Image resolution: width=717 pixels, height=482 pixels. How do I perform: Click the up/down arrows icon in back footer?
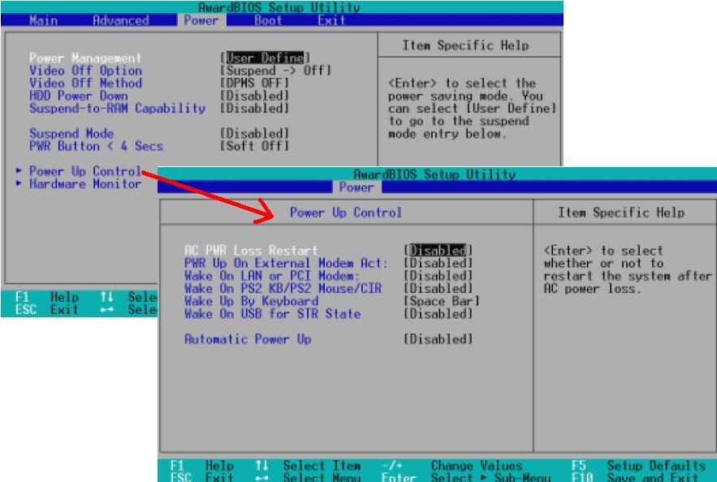(x=106, y=296)
